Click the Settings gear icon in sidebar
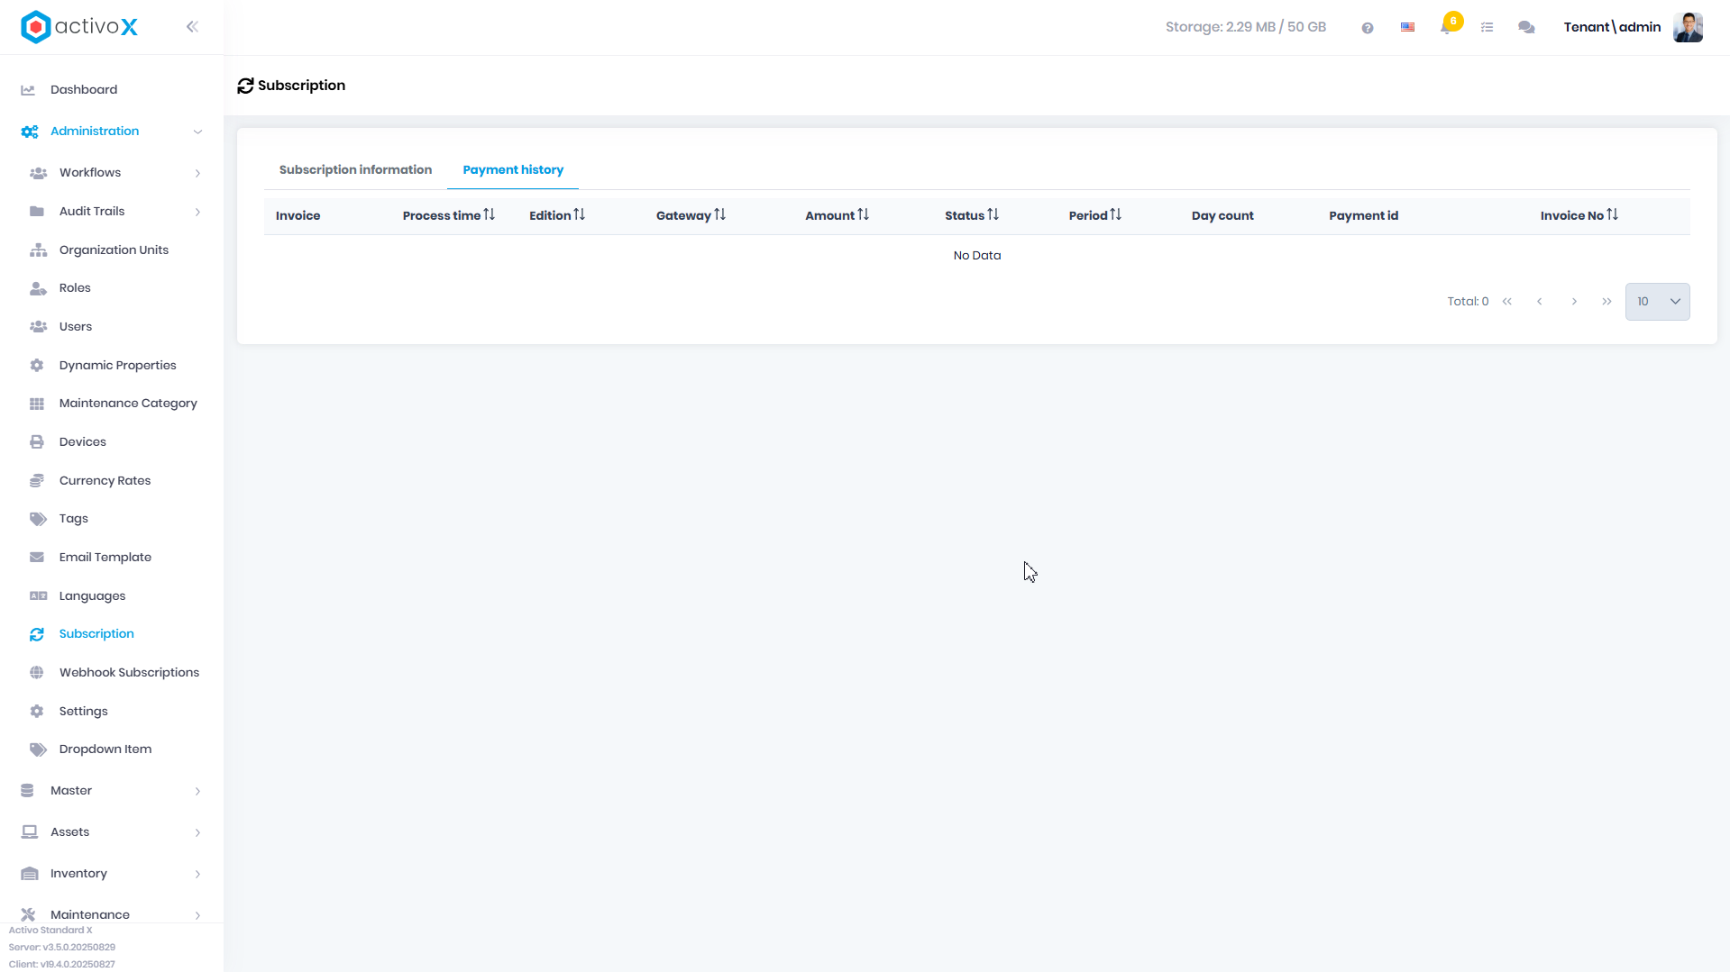 (37, 712)
